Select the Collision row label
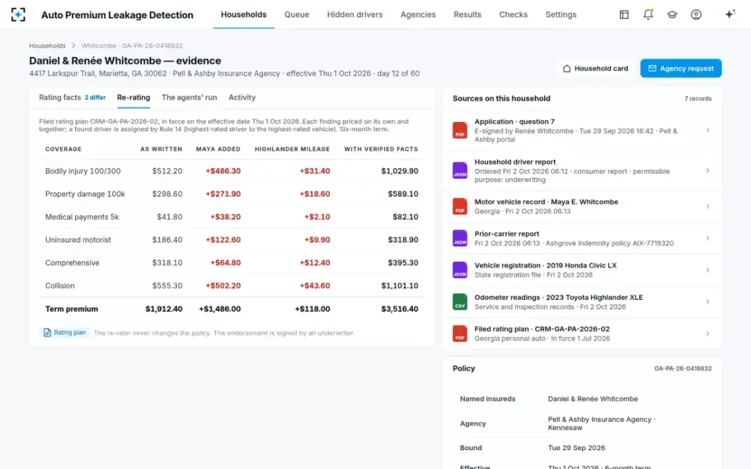This screenshot has width=751, height=469. (x=60, y=286)
